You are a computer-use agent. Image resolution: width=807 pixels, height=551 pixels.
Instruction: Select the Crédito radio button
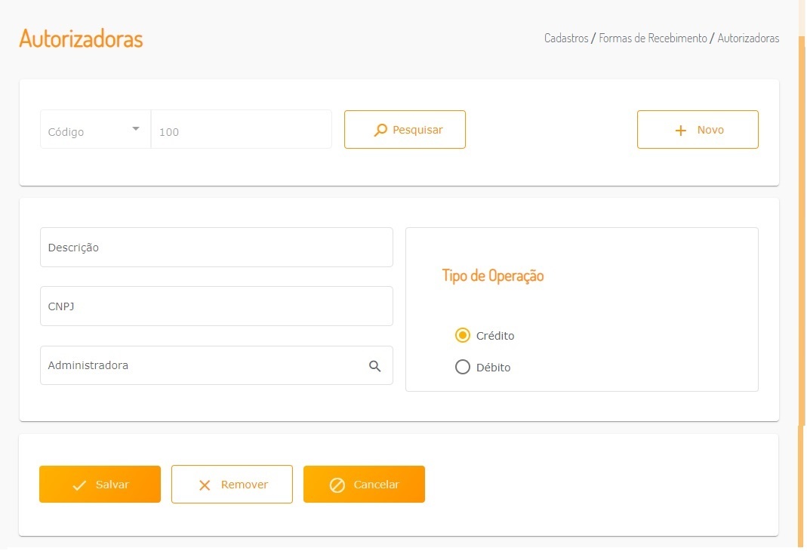click(x=463, y=335)
